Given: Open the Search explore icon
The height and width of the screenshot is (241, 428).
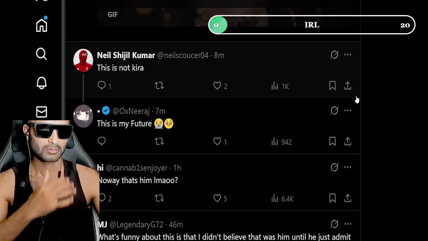Looking at the screenshot, I should [41, 54].
